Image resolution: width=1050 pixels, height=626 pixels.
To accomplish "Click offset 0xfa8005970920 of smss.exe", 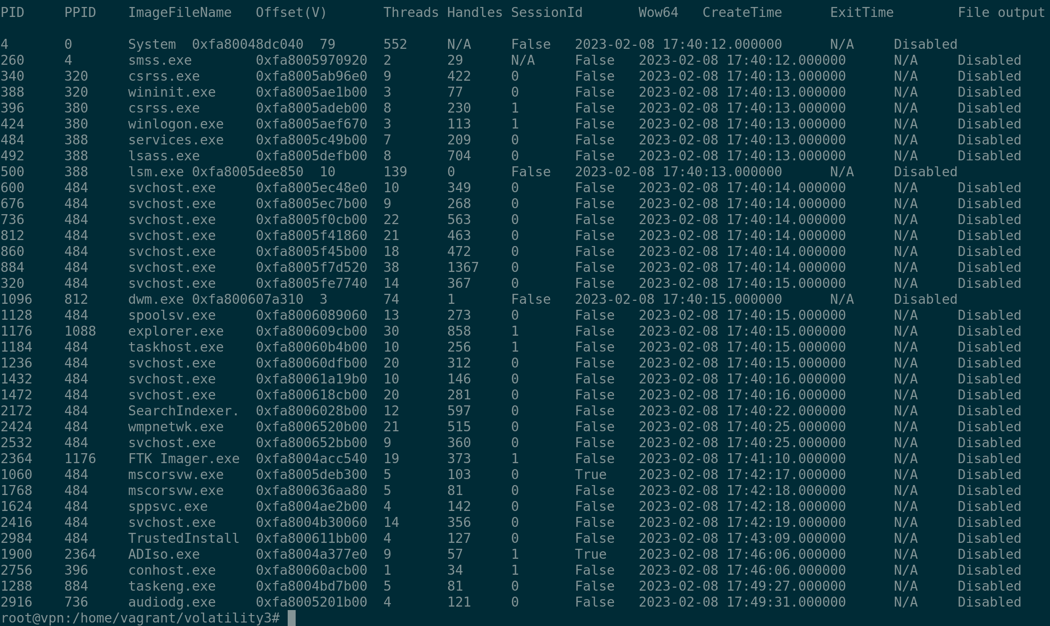I will [311, 60].
